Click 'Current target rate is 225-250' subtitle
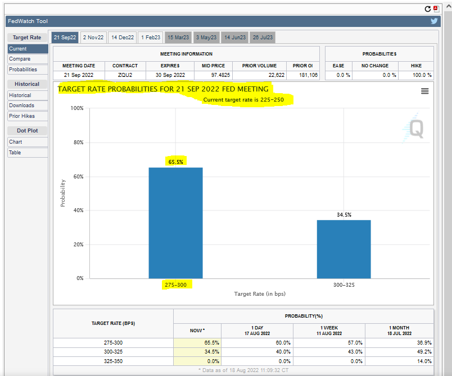Viewport: 452px width, 376px height. coord(243,100)
